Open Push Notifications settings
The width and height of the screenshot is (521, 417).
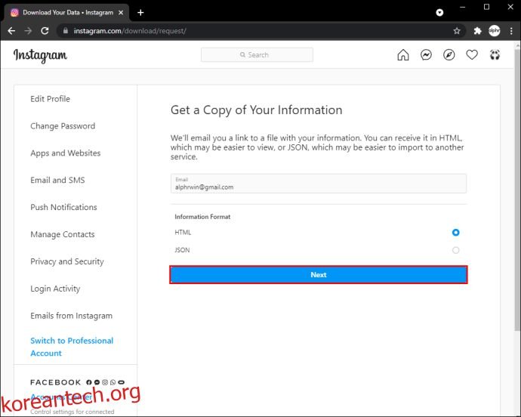coord(63,207)
